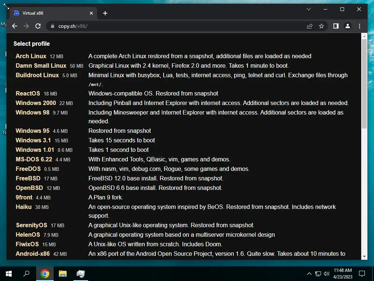This screenshot has height=281, width=374.
Task: Select Windows 1.01 profile
Action: (x=35, y=150)
